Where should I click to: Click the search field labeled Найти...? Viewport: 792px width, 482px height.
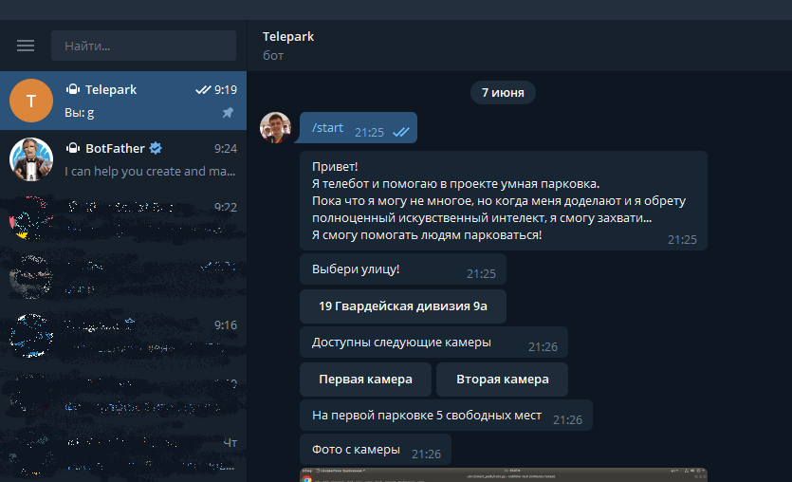pyautogui.click(x=143, y=46)
